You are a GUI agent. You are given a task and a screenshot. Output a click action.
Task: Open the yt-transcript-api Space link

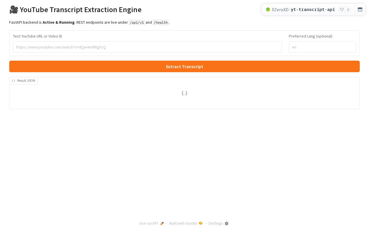click(x=313, y=10)
